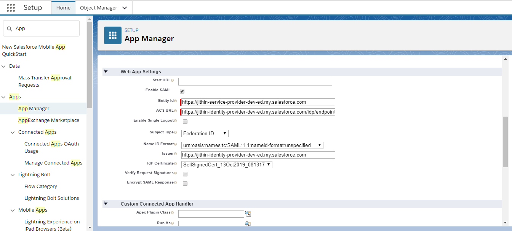This screenshot has width=512, height=231.
Task: Uncheck the Enable SAML checkbox
Action: (x=182, y=91)
